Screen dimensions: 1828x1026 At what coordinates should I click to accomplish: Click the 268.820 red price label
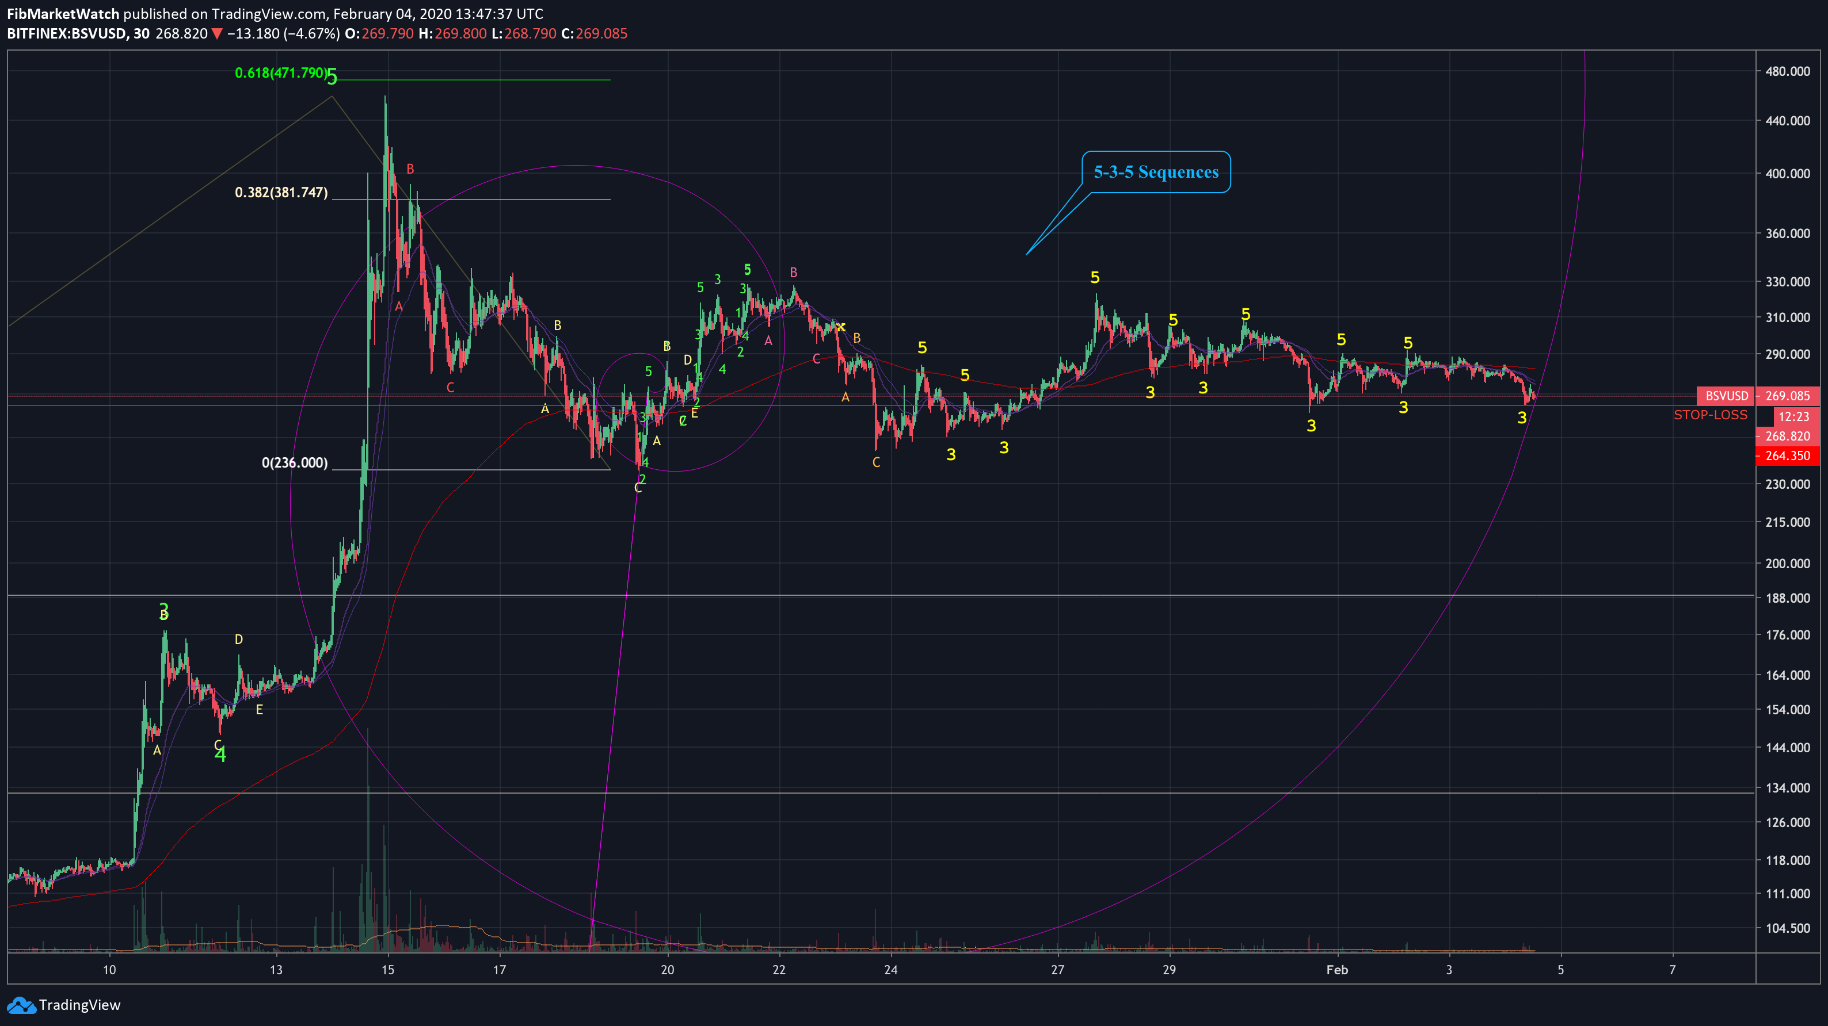[x=1788, y=436]
